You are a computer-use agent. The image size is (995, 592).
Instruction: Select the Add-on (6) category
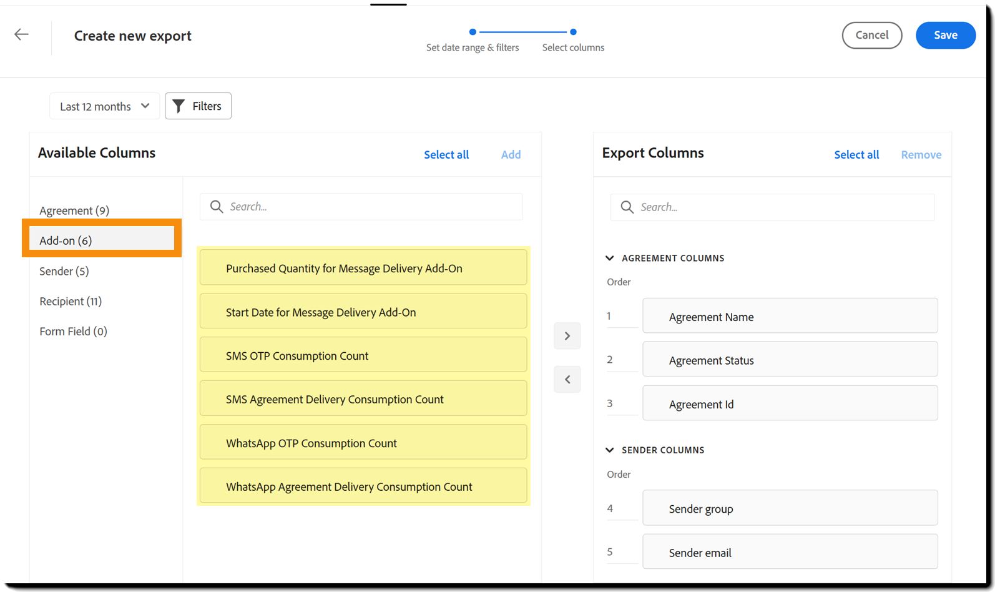pos(102,240)
